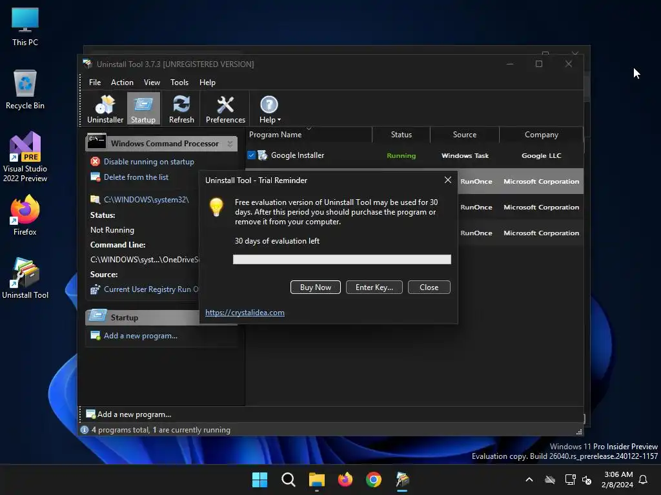
Task: Sort by the Program Name column
Action: tap(309, 135)
